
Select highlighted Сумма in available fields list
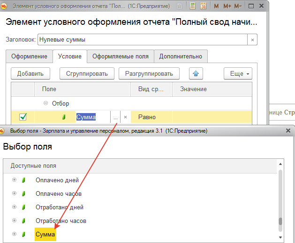click(45, 234)
